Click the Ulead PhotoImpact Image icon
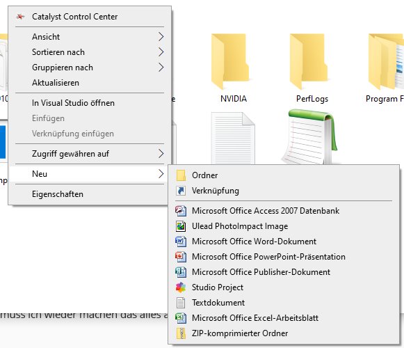This screenshot has width=404, height=348. pos(181,226)
